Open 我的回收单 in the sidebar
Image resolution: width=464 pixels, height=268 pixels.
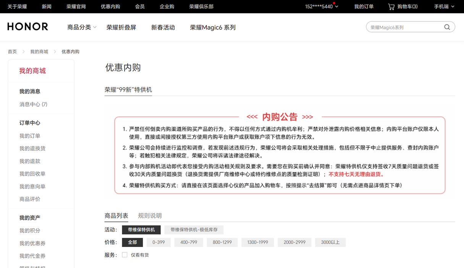(x=32, y=174)
